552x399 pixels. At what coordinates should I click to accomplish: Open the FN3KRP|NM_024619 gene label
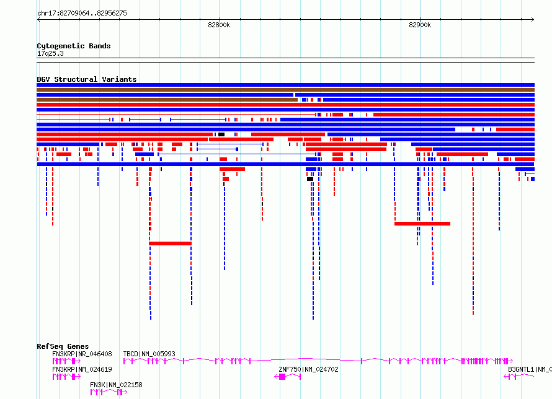[82, 369]
